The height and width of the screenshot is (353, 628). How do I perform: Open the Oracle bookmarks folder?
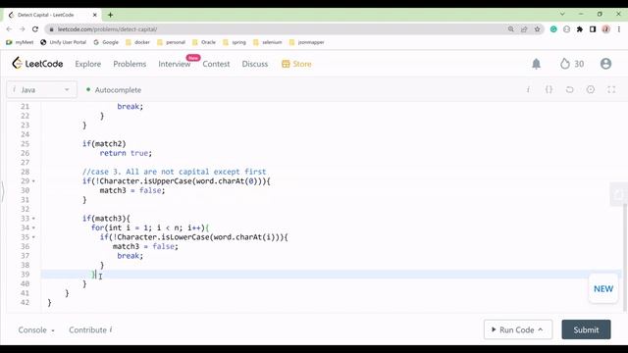(x=204, y=42)
